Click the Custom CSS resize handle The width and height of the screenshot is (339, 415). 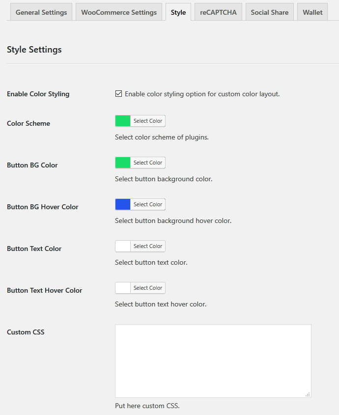coord(308,393)
